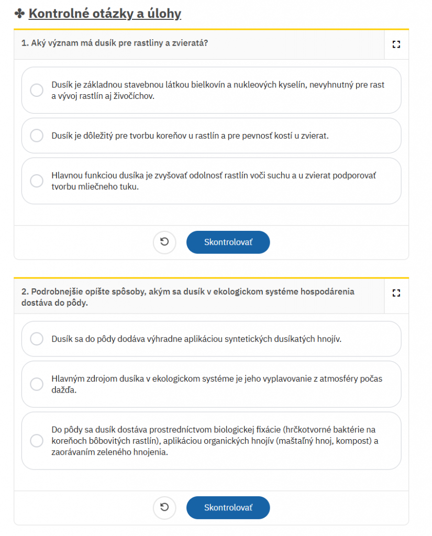The width and height of the screenshot is (432, 536).
Task: Click the answer text mentioning 'mliečneho tuku'
Action: [214, 181]
